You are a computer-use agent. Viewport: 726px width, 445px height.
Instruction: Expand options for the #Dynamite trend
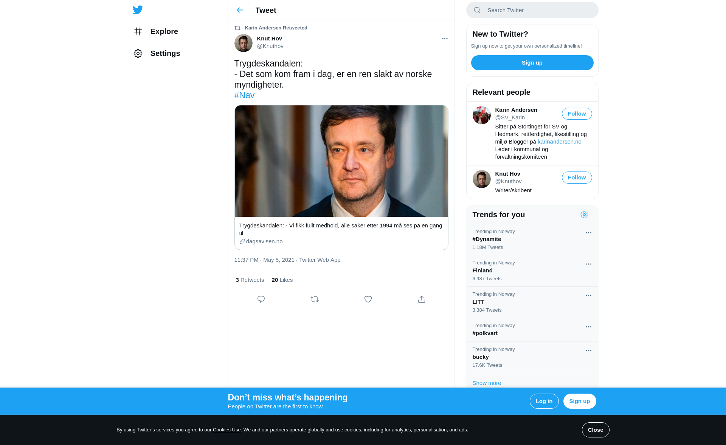(588, 233)
